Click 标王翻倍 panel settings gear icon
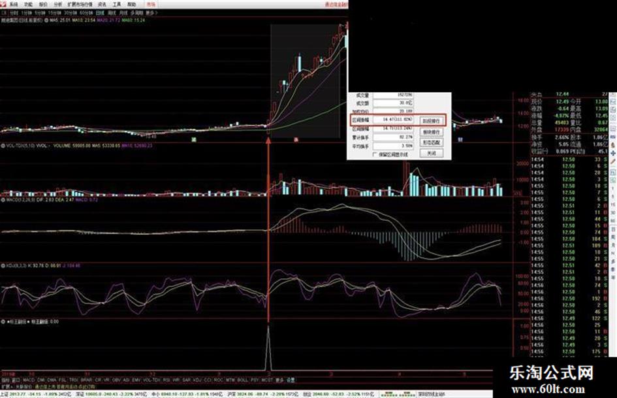Image resolution: width=617 pixels, height=398 pixels. [x=3, y=322]
